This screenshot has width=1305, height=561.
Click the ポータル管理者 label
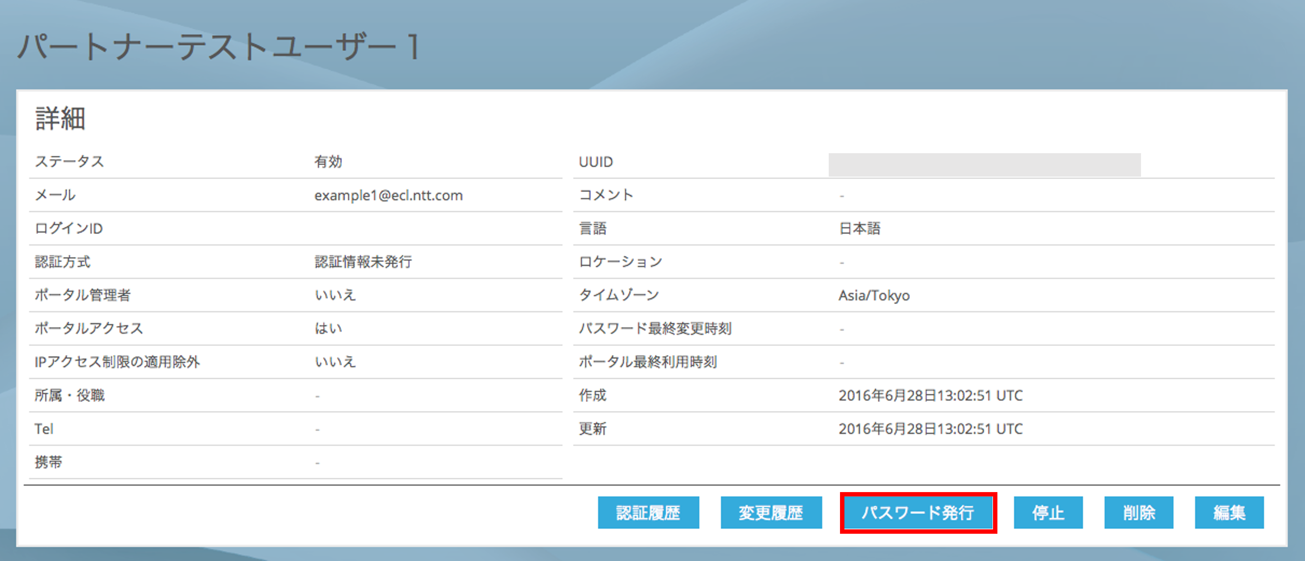click(82, 295)
